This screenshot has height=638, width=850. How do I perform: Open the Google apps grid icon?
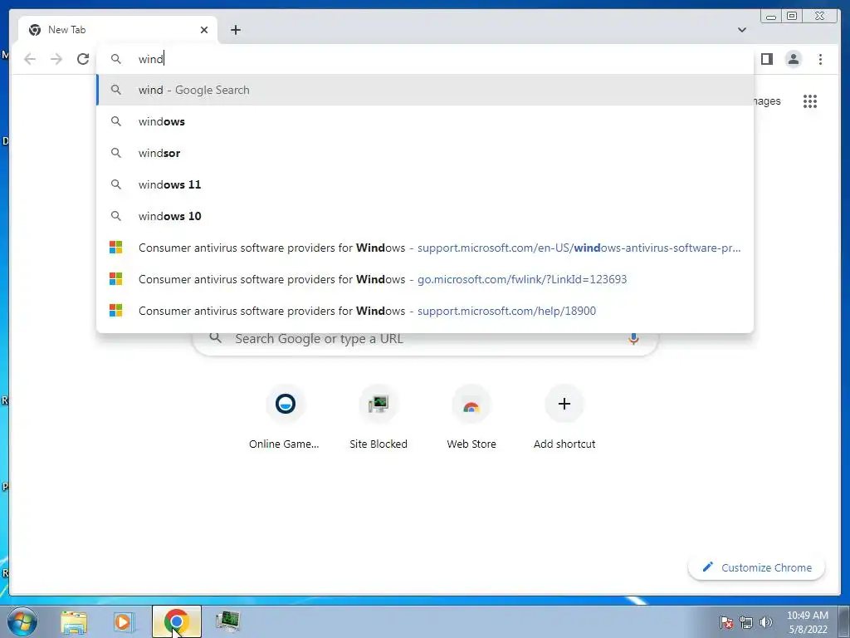[x=810, y=101]
